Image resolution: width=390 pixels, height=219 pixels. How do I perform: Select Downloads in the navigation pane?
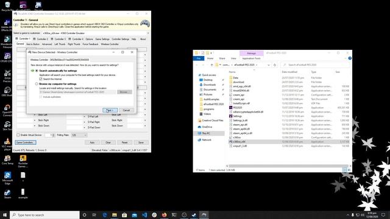coord(210,85)
